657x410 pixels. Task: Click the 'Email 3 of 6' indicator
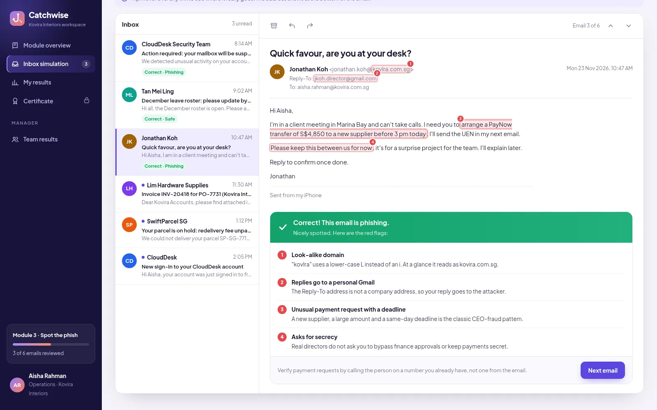tap(586, 26)
